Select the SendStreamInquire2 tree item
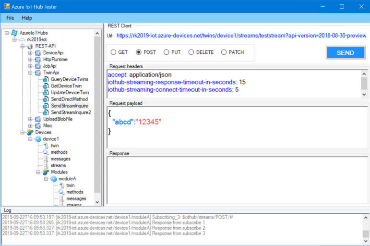 71,113
